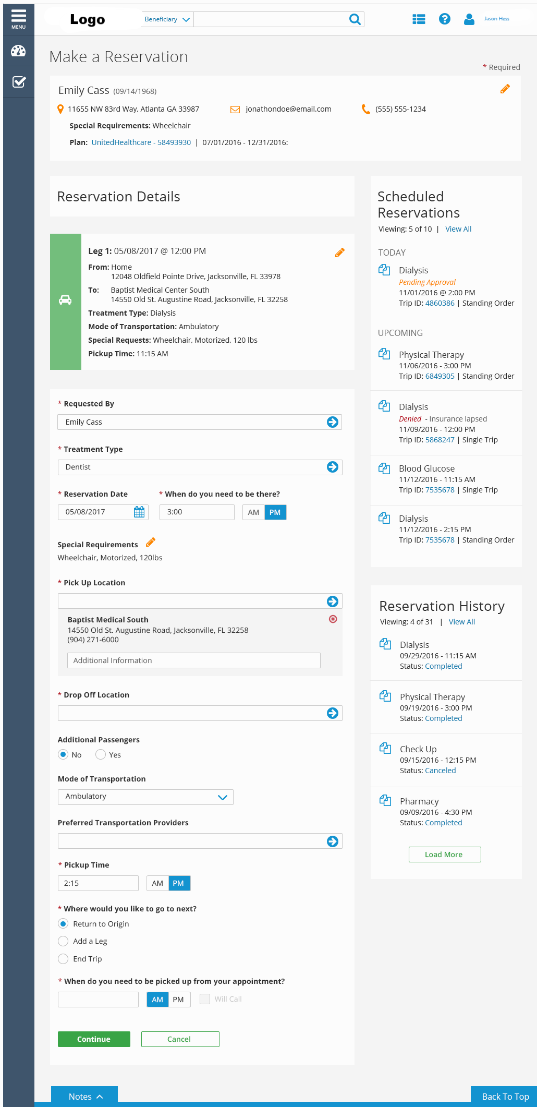Expand the Beneficiary search dropdown
Screen dimensions: 537x1107
pyautogui.click(x=167, y=19)
